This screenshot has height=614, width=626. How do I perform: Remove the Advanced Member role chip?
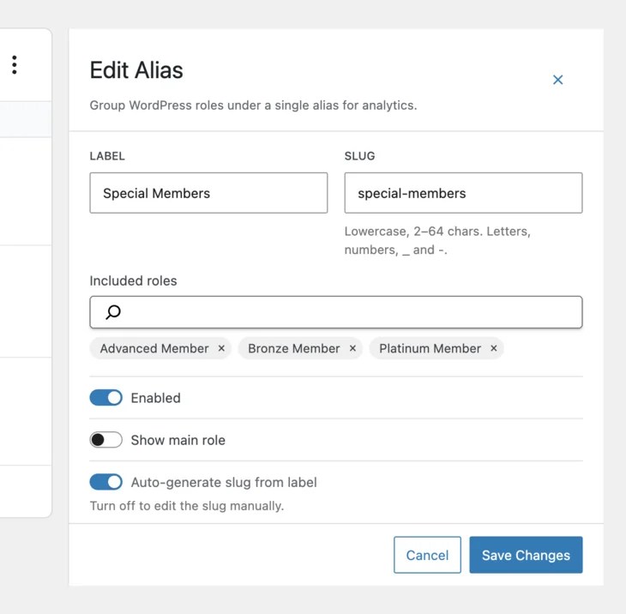pyautogui.click(x=221, y=348)
